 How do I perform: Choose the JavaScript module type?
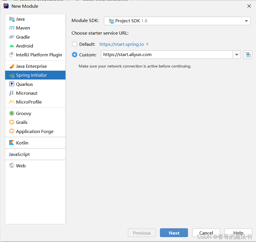pyautogui.click(x=19, y=154)
